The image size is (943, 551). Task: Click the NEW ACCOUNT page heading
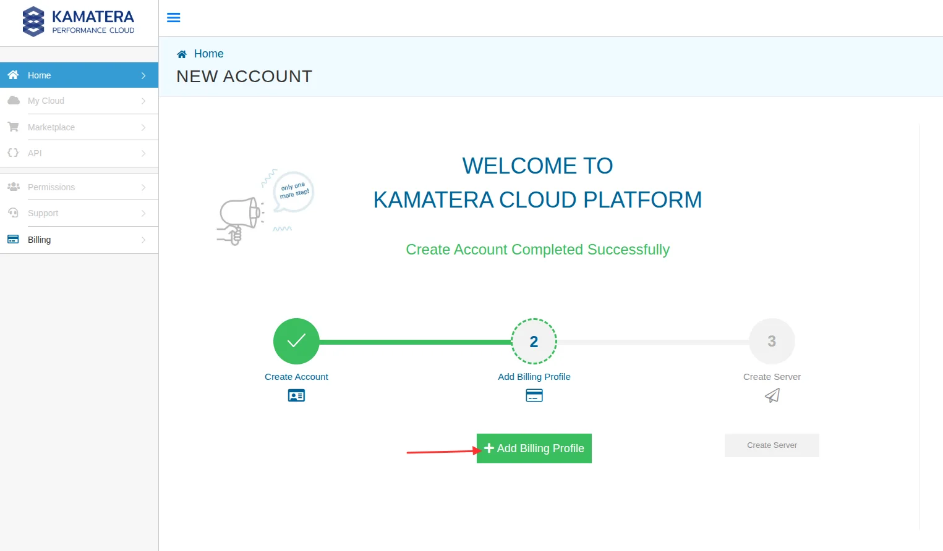[244, 77]
